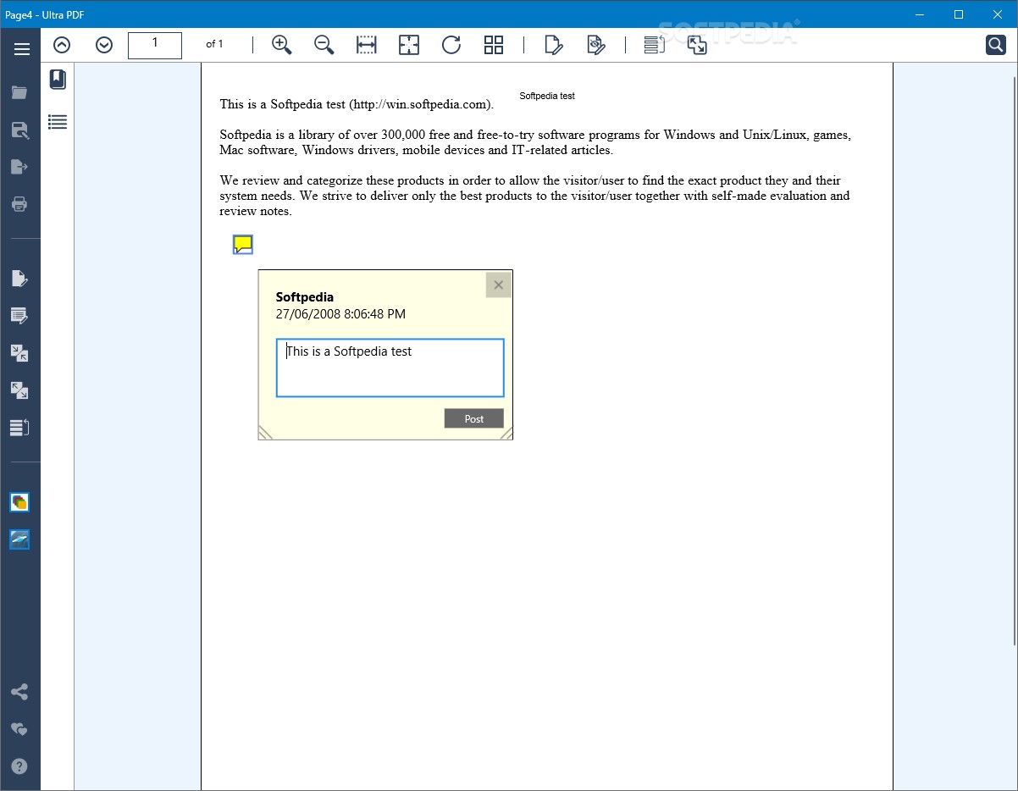Click shrink view icon in sidebar
Screen dimensions: 1018x791
[19, 353]
